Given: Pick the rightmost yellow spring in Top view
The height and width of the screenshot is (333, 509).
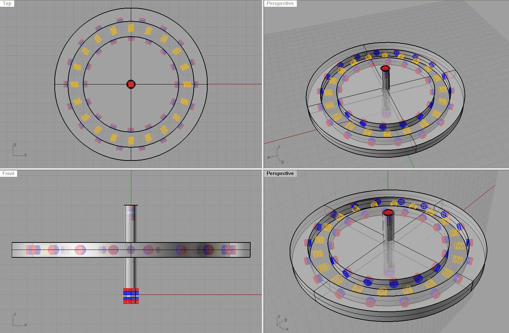Looking at the screenshot, I should pos(187,84).
